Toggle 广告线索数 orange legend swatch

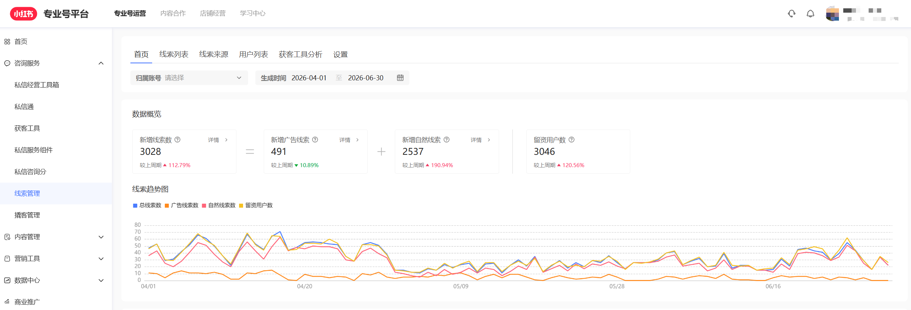point(167,205)
